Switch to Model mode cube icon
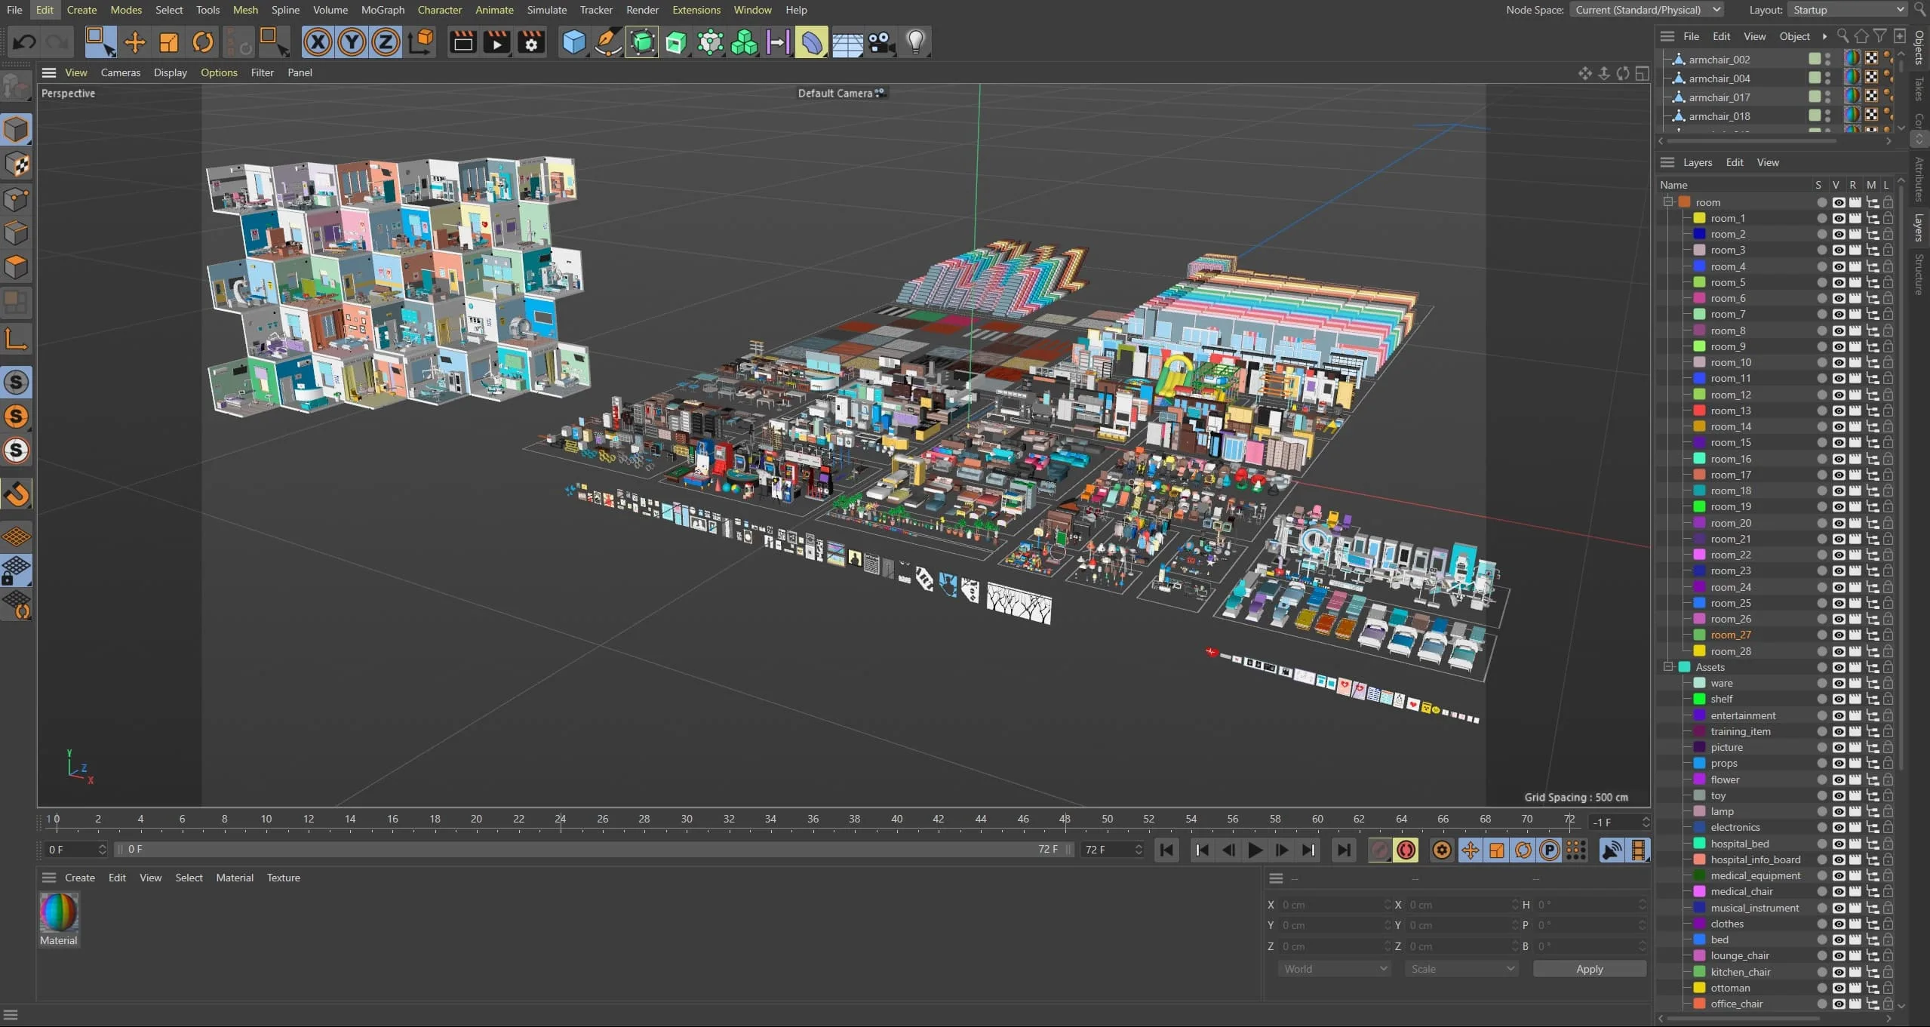Image resolution: width=1930 pixels, height=1027 pixels. click(17, 130)
